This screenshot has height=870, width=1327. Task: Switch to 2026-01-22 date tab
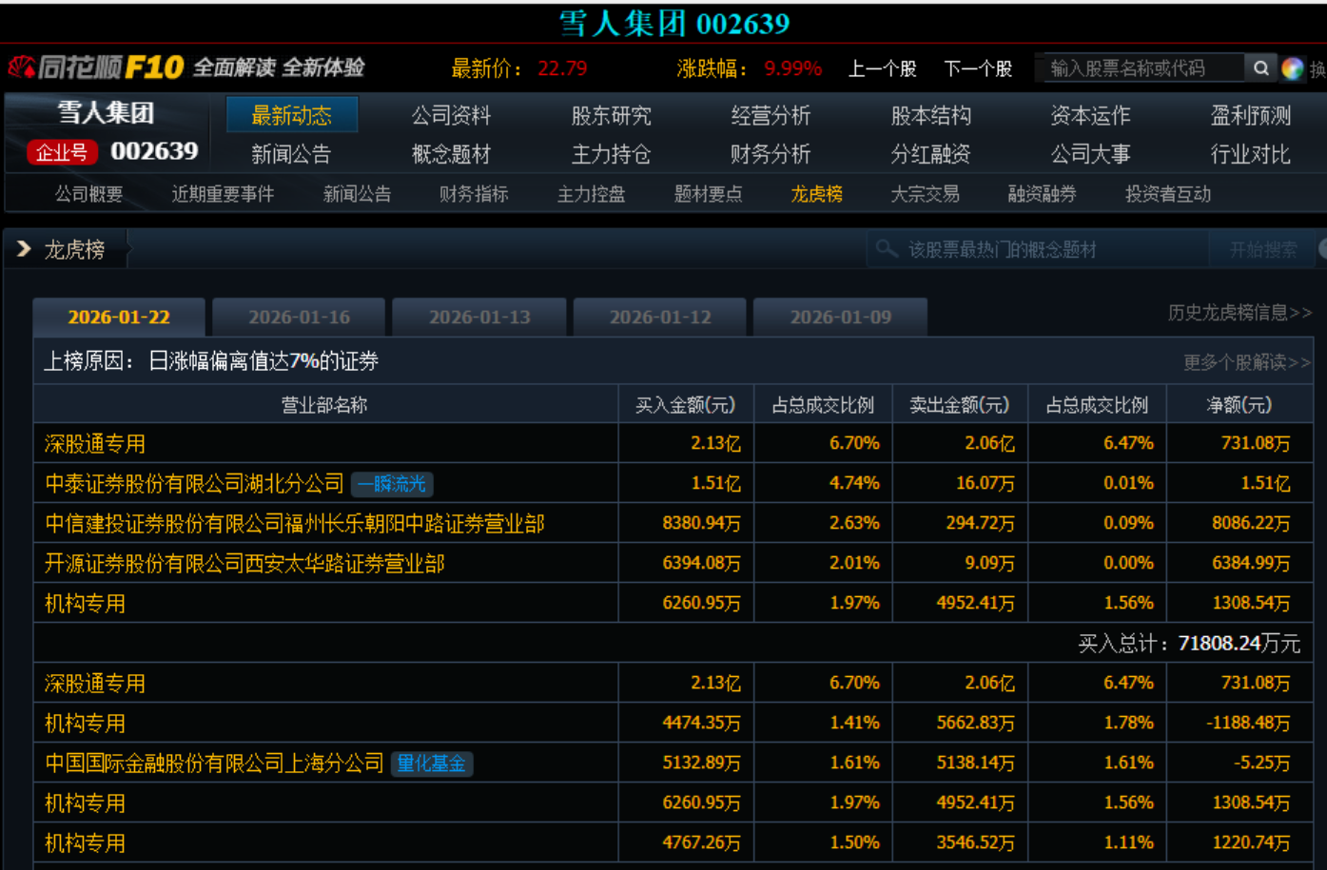[119, 318]
